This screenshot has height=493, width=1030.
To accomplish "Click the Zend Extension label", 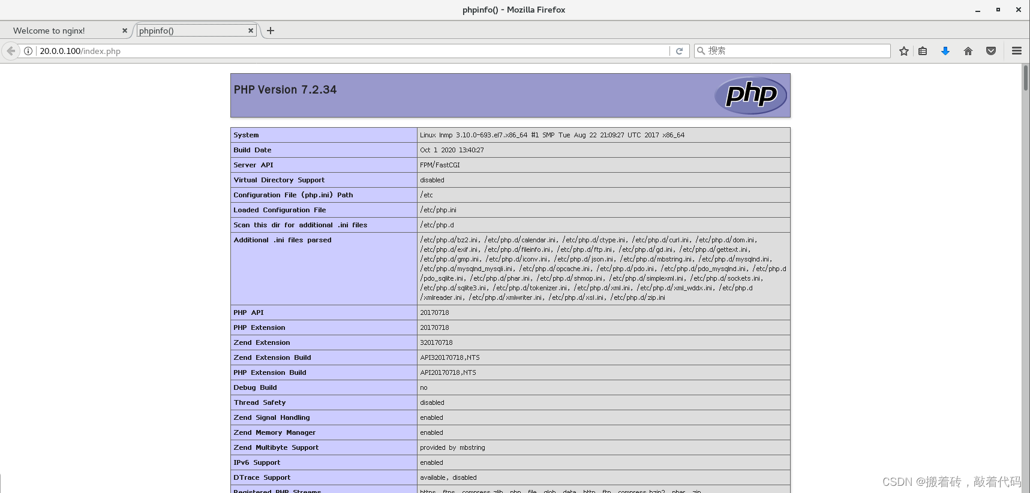I will [x=262, y=342].
